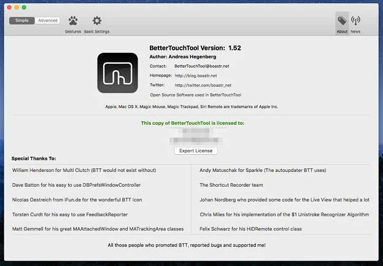The image size is (383, 266).
Task: Select Johan Nordberg Live View line
Action: [285, 200]
